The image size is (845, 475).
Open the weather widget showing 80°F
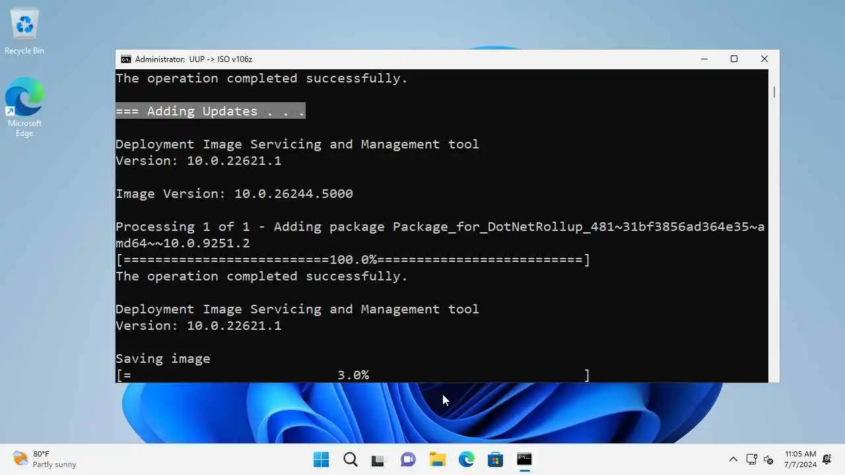[x=45, y=459]
